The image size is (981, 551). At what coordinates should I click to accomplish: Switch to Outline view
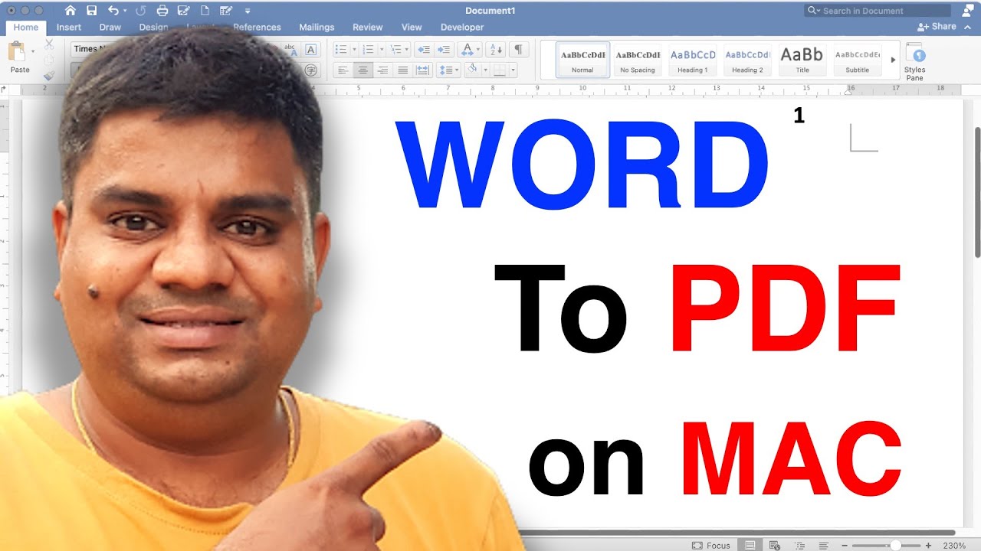tap(799, 546)
